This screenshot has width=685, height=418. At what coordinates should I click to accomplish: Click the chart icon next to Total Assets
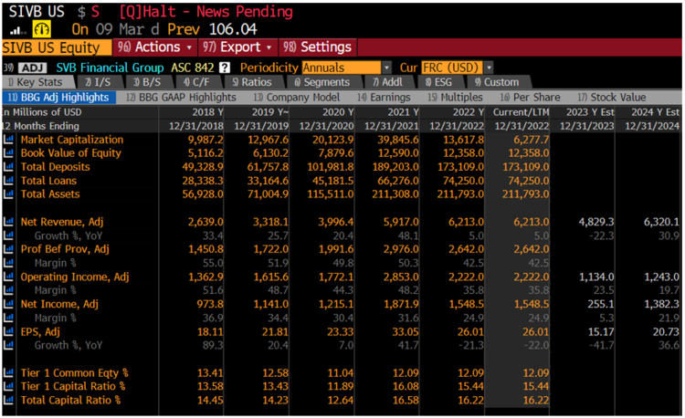tap(8, 194)
